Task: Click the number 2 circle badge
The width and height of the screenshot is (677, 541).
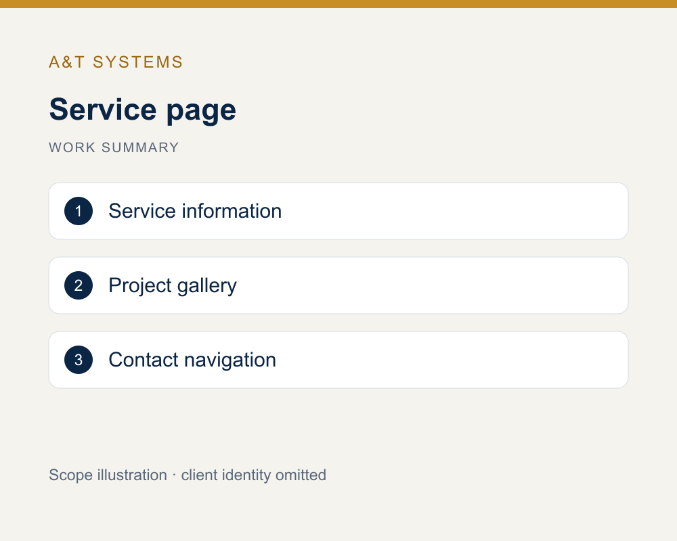Action: pos(79,285)
